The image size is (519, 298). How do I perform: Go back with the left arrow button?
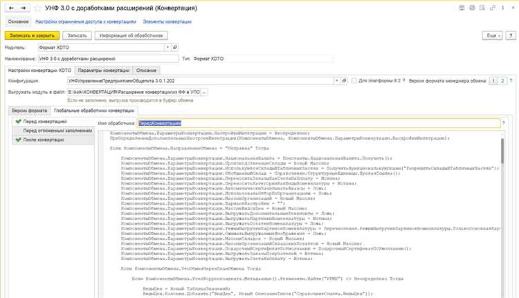click(x=11, y=8)
